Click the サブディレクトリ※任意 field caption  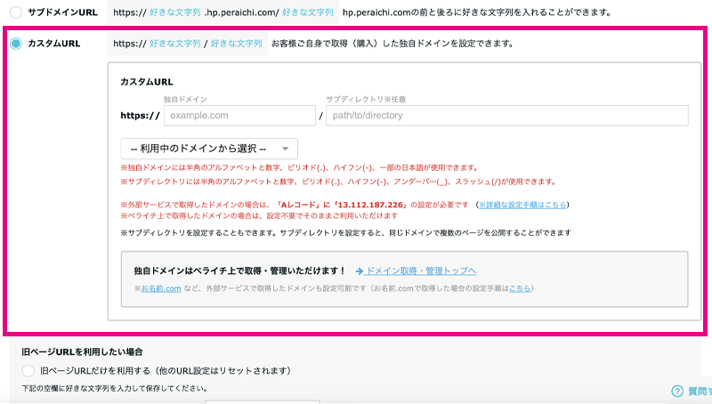(366, 99)
